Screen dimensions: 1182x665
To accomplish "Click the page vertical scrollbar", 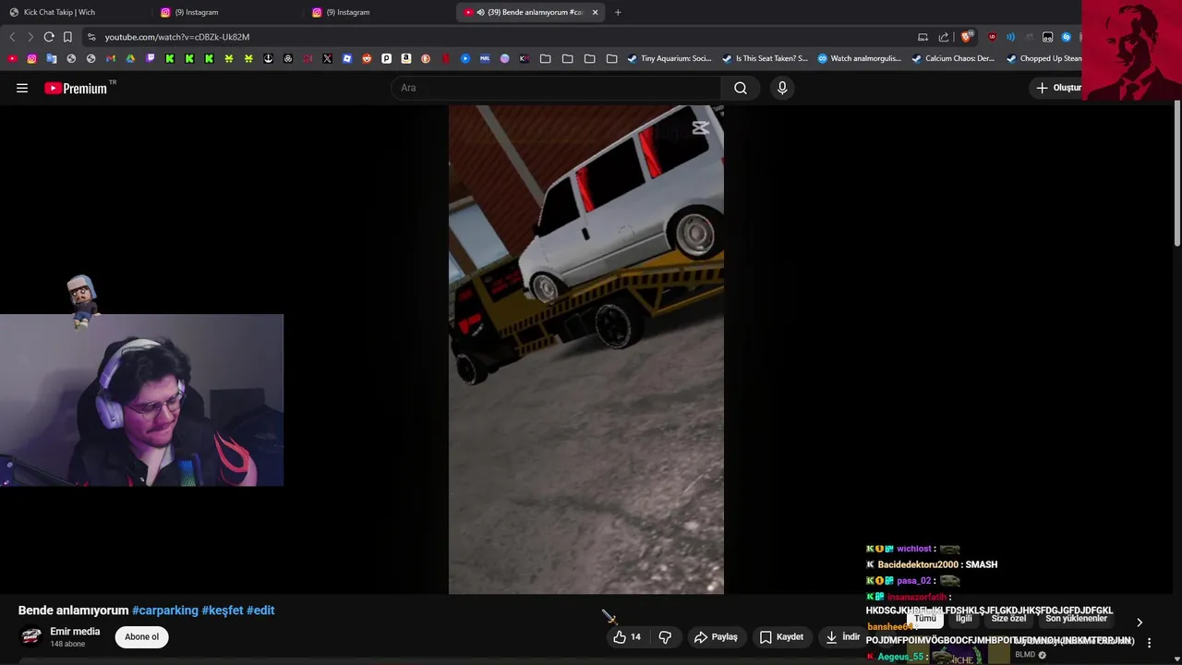I will click(x=1177, y=175).
